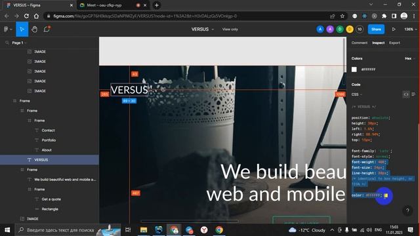Expand the Page 1 pages dropdown
Viewport: 420px width, 236px height.
pos(19,43)
